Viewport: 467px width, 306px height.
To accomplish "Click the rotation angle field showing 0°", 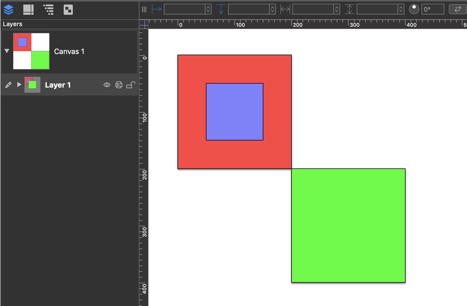I will tap(433, 9).
